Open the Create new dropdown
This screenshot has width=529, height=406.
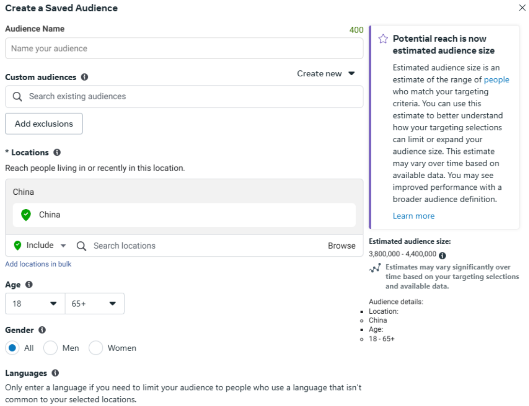pyautogui.click(x=326, y=74)
